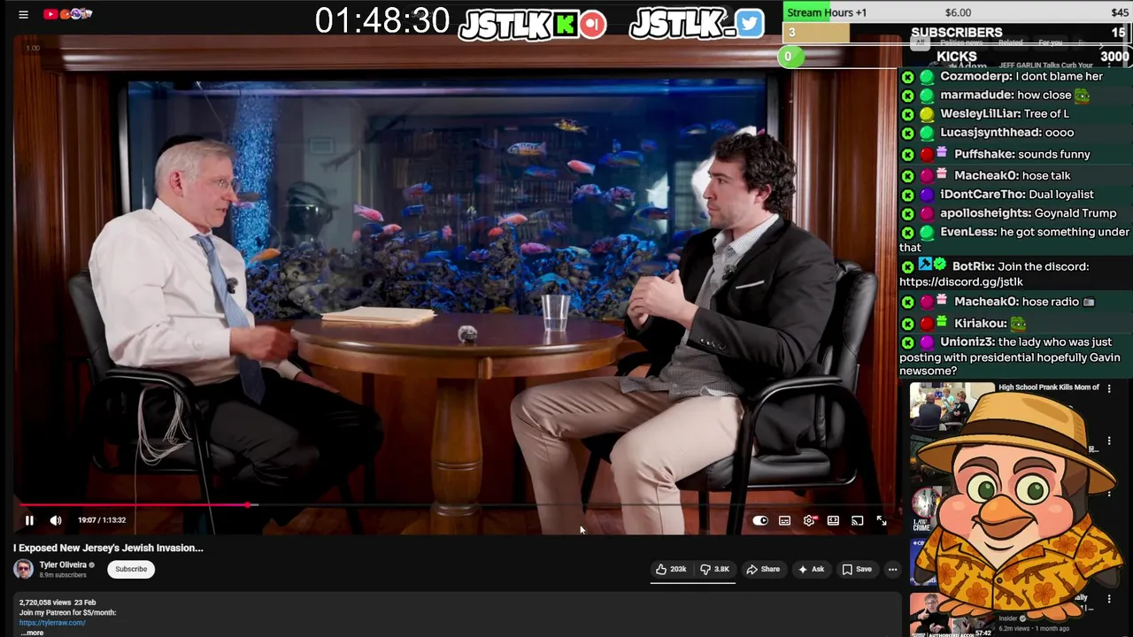Delete Lucasjsynthhead's message with X icon
The width and height of the screenshot is (1133, 637).
point(907,133)
